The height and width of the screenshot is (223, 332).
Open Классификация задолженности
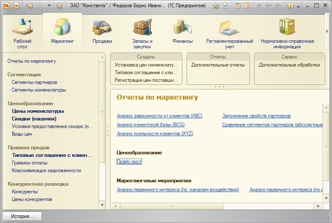(x=46, y=170)
